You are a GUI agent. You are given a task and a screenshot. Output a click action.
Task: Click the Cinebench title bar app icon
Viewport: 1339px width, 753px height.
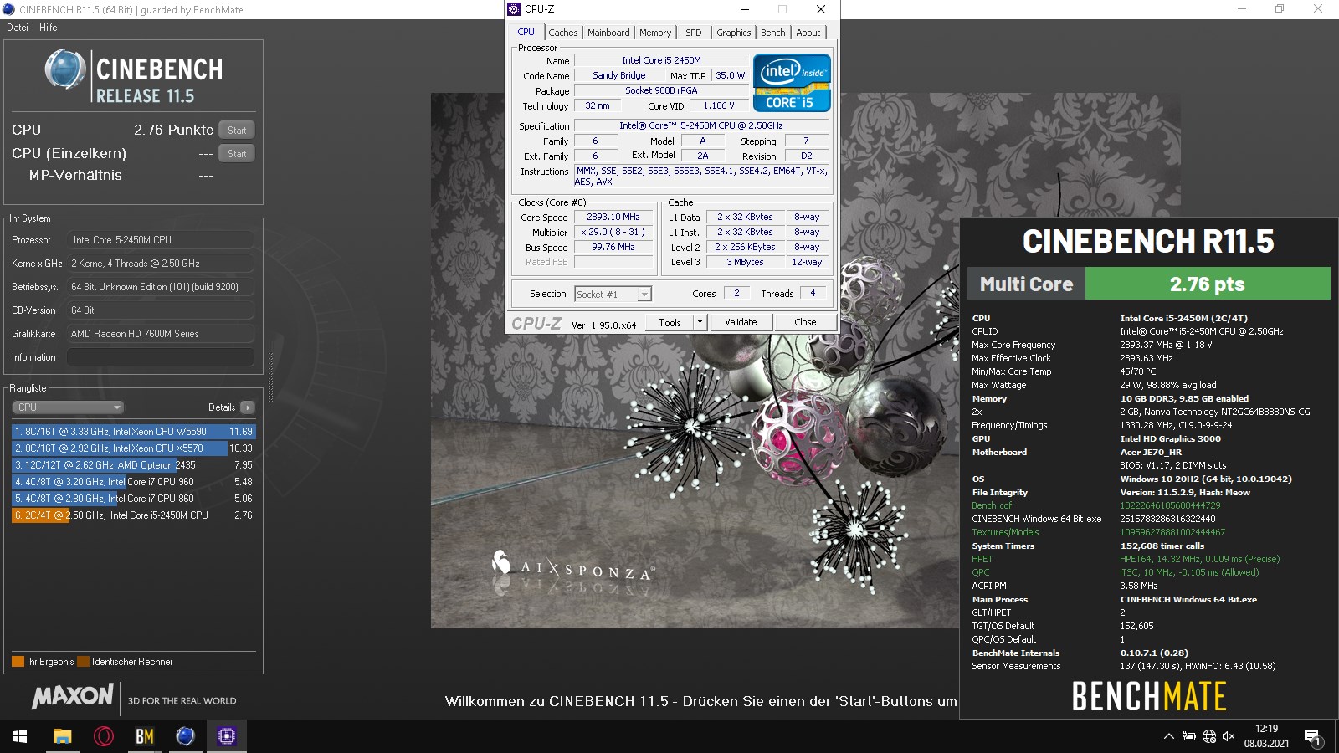point(8,9)
